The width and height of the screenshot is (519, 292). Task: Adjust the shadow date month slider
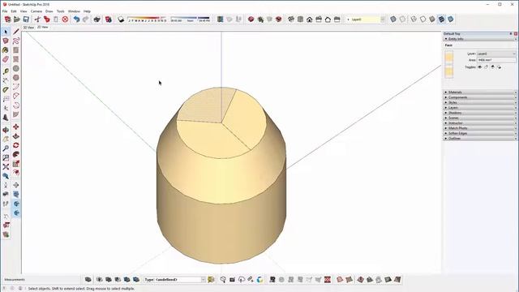(148, 19)
